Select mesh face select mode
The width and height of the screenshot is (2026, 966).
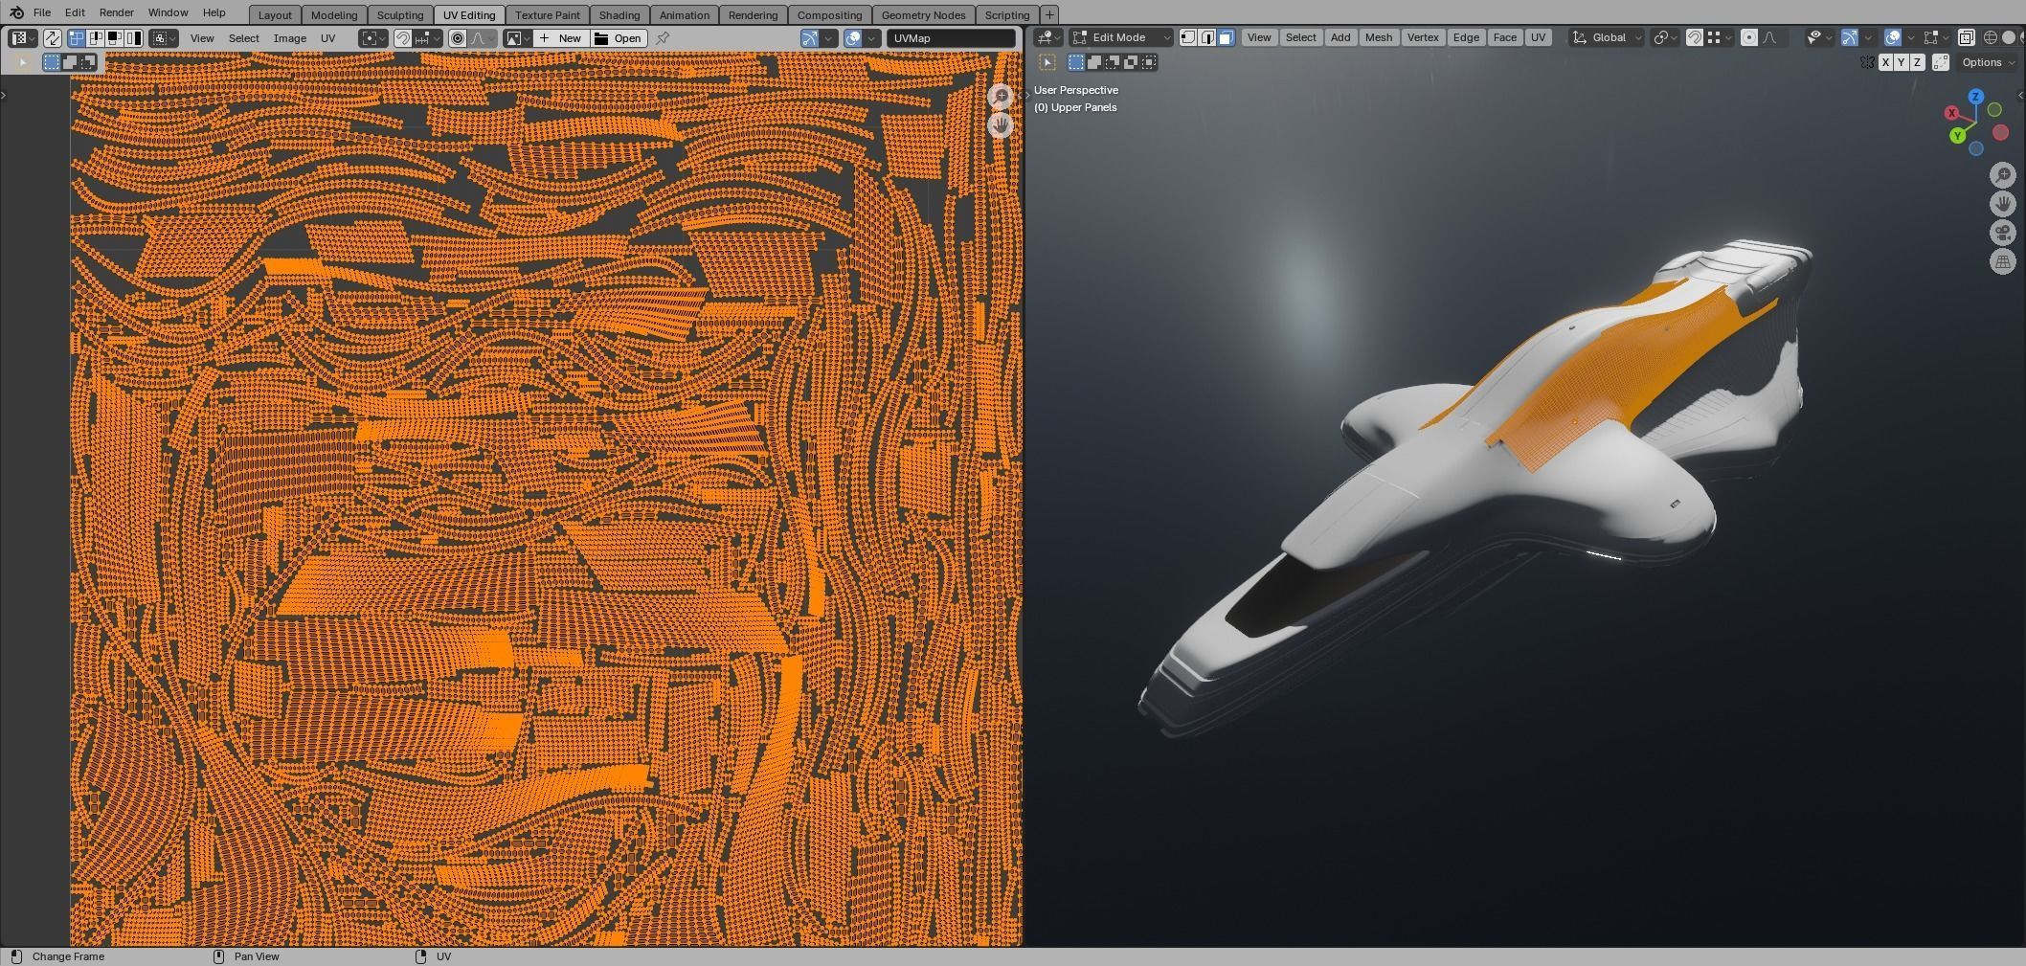(1226, 37)
